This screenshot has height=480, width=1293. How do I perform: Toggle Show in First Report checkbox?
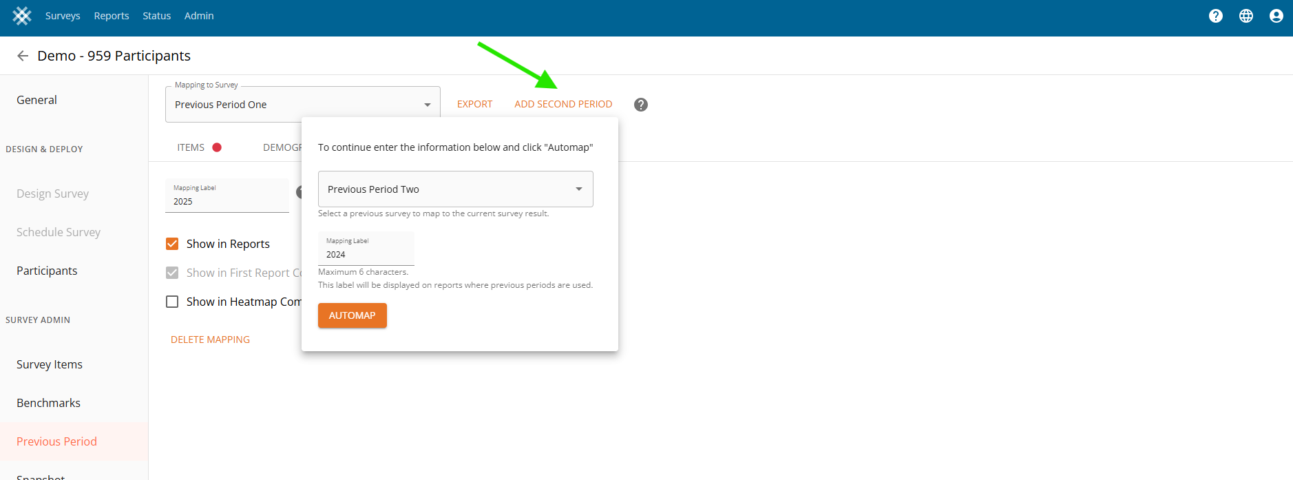point(172,273)
